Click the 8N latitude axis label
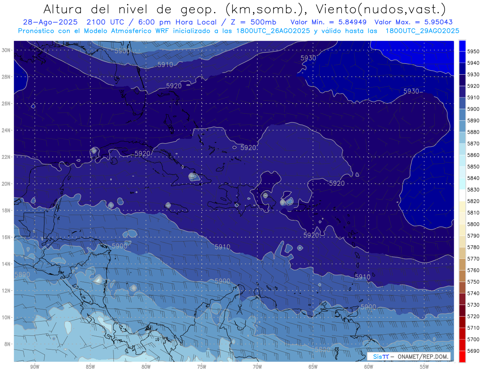The image size is (481, 372). coord(7,344)
